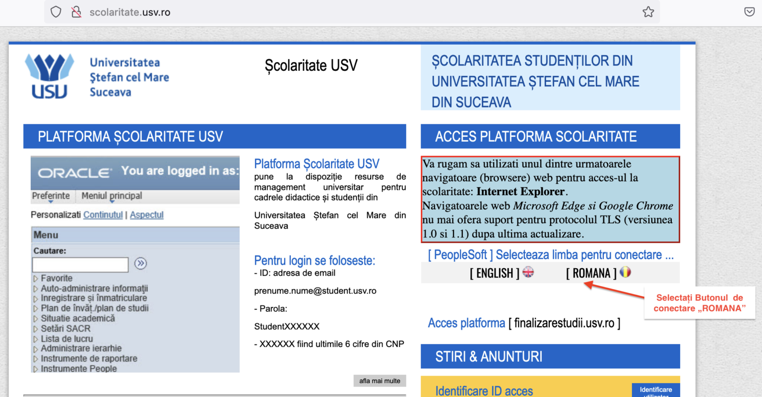Screen dimensions: 762x397
Task: Click the Romanian flag icon
Action: (626, 272)
